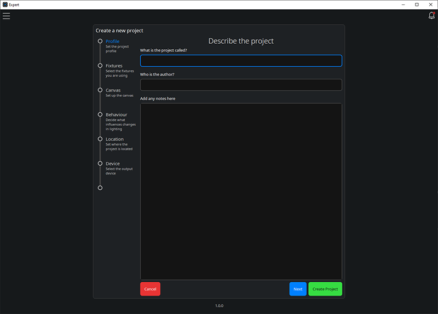Go to the Fixtures step label
Image resolution: width=438 pixels, height=314 pixels.
[114, 66]
